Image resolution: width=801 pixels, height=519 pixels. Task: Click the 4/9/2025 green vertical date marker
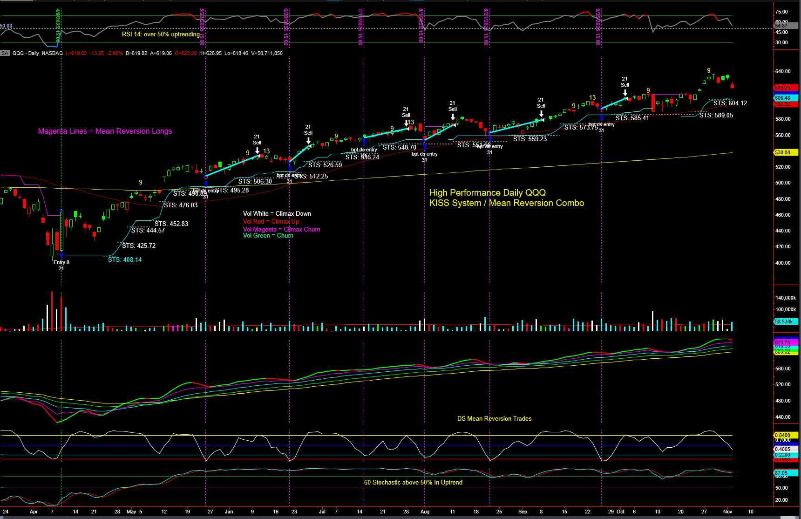(x=58, y=26)
